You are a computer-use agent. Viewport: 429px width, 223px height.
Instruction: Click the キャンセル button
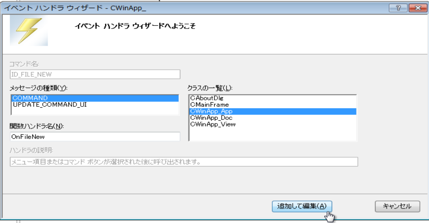point(397,206)
